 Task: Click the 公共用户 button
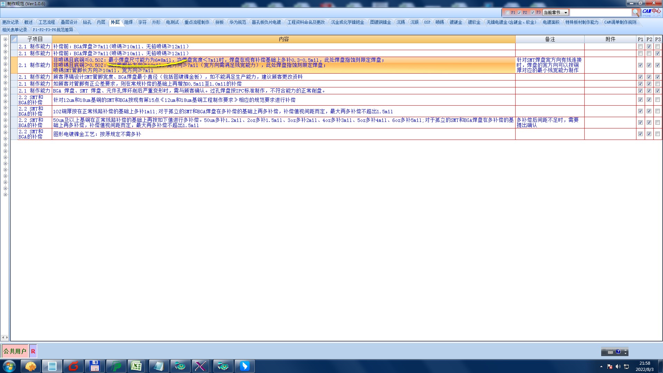click(x=15, y=351)
